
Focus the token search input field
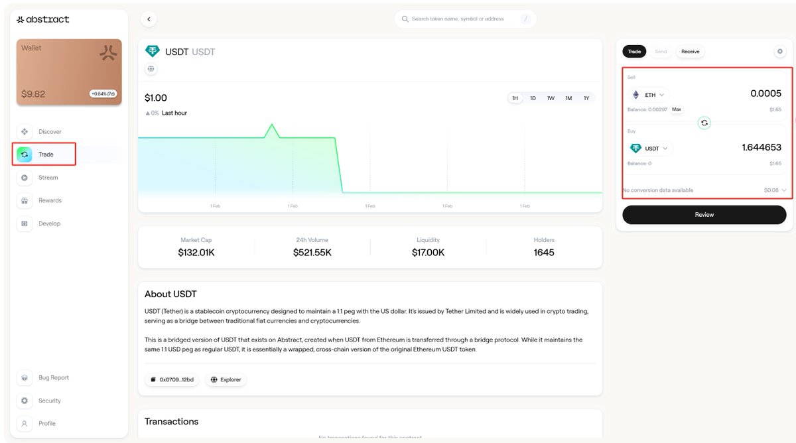(466, 19)
